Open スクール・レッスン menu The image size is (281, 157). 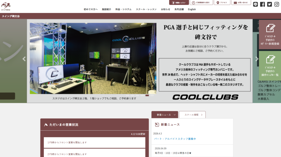(146, 9)
